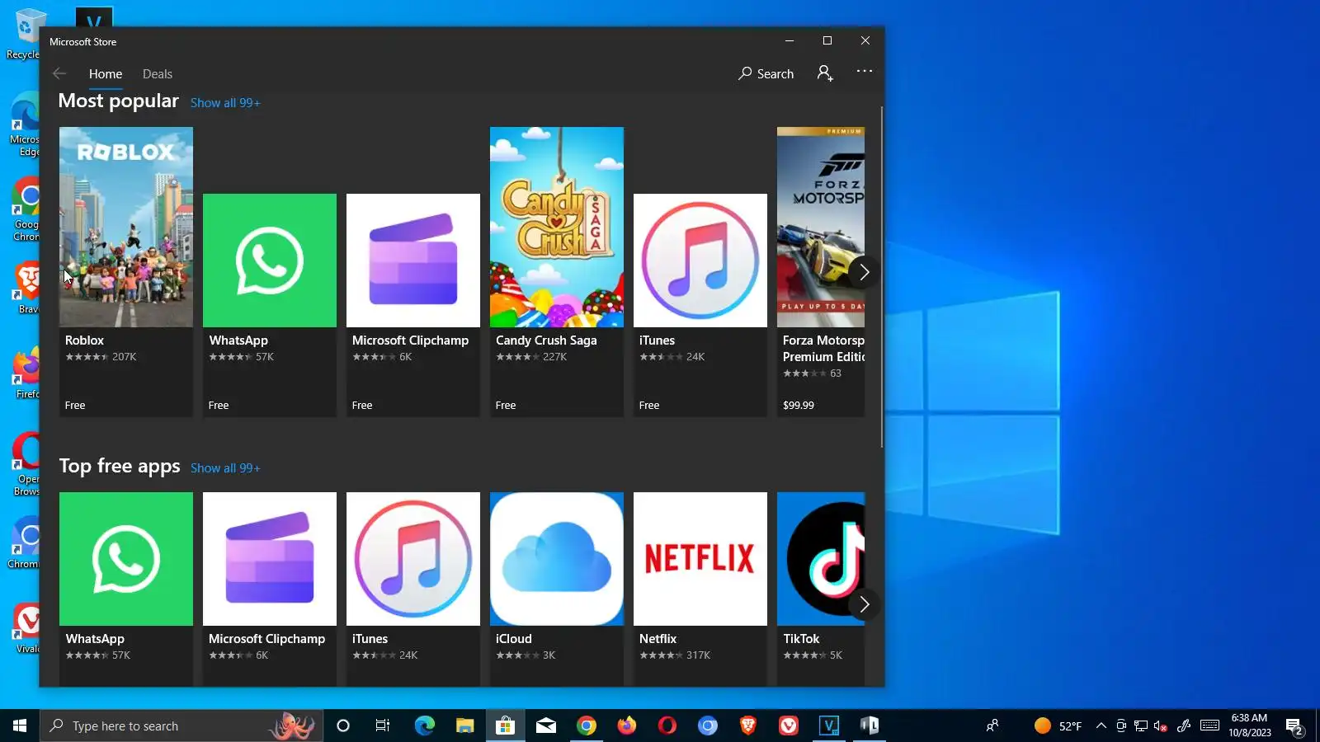Screen dimensions: 1320x742
Task: Show all Most popular apps
Action: click(225, 103)
